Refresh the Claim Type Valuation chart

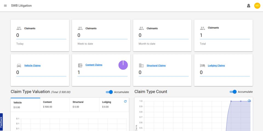125,102
